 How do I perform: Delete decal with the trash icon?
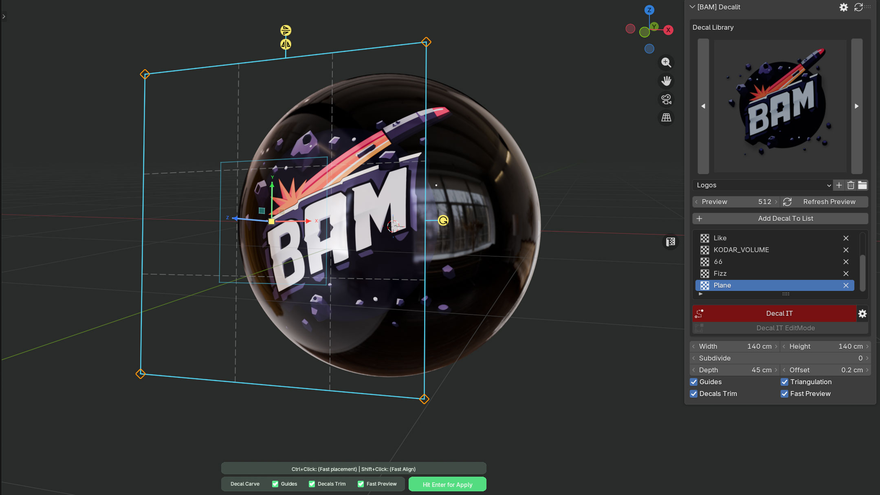pyautogui.click(x=851, y=185)
